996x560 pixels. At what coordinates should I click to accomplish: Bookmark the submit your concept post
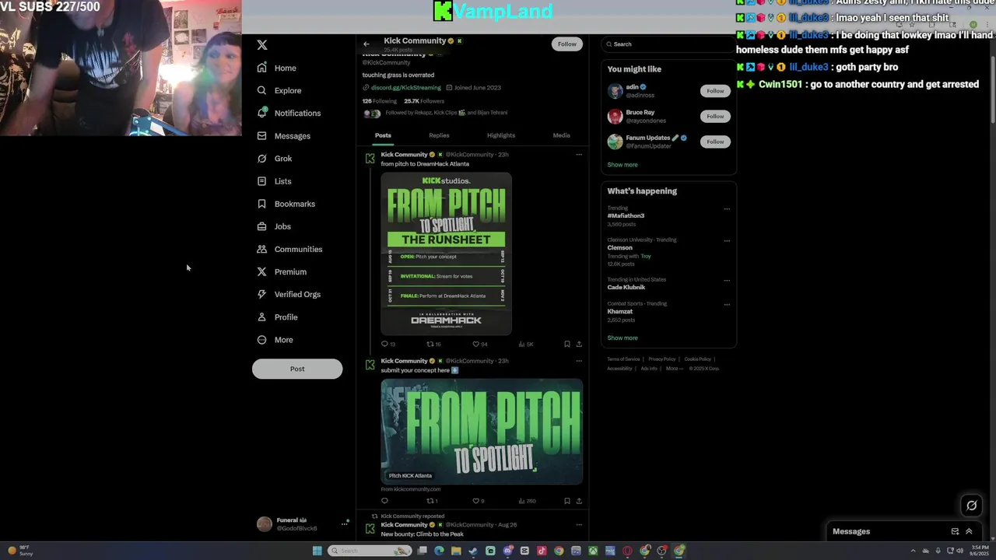567,501
